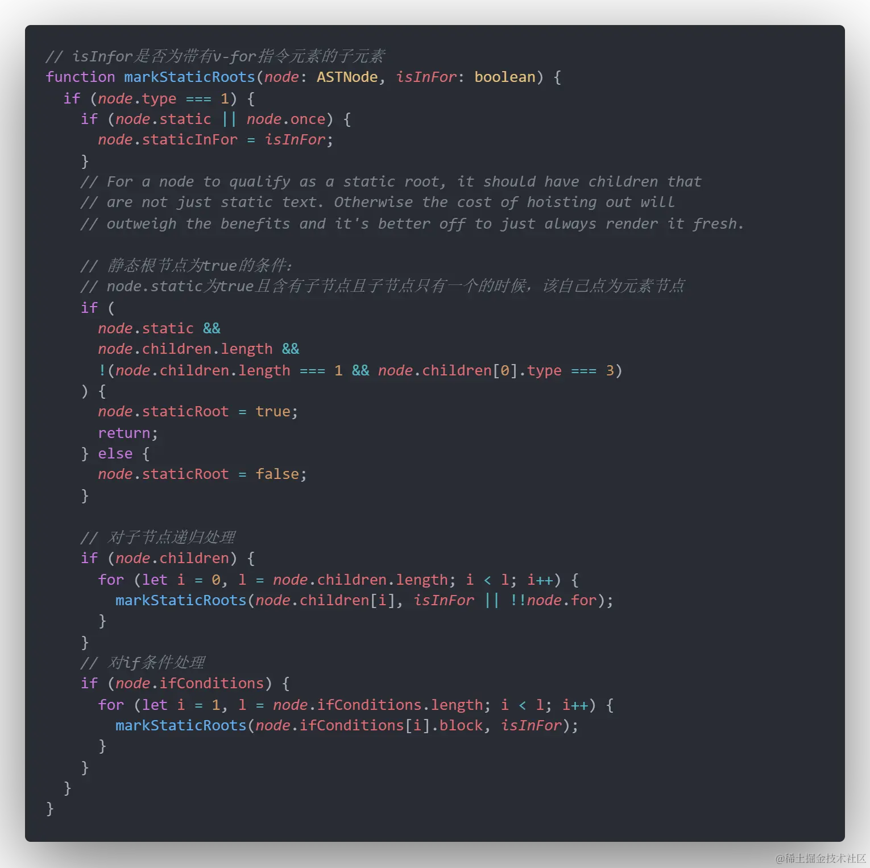This screenshot has width=870, height=868.
Task: Click the markStaticRoots function name in the declaration
Action: coord(189,77)
